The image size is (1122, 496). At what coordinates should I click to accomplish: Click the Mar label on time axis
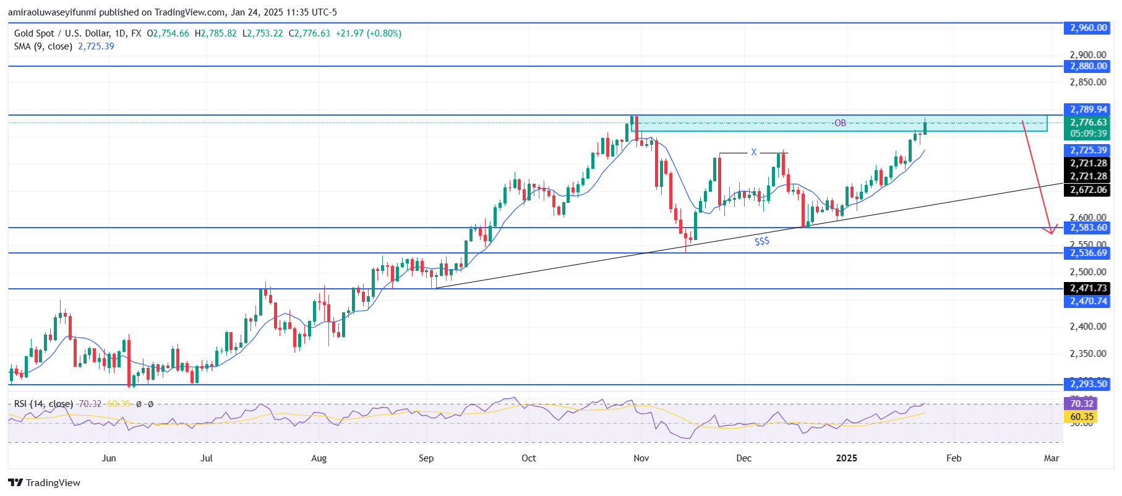(x=1051, y=458)
